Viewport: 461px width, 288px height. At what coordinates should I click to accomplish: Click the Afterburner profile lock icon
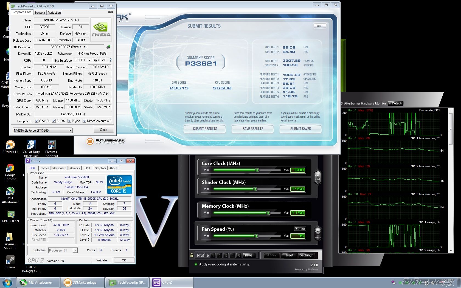coord(192,255)
